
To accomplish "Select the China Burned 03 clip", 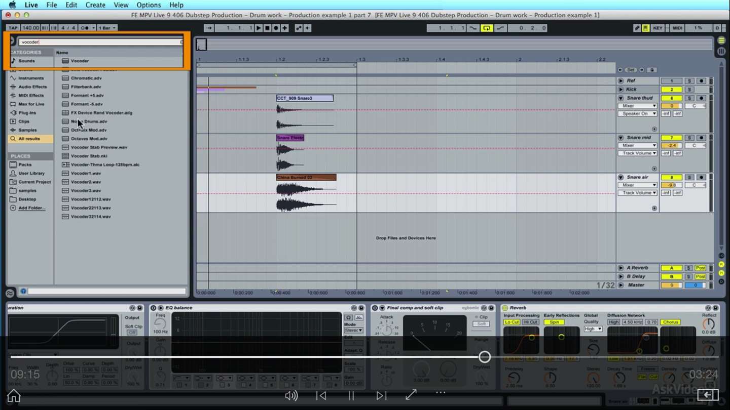I will tap(306, 177).
